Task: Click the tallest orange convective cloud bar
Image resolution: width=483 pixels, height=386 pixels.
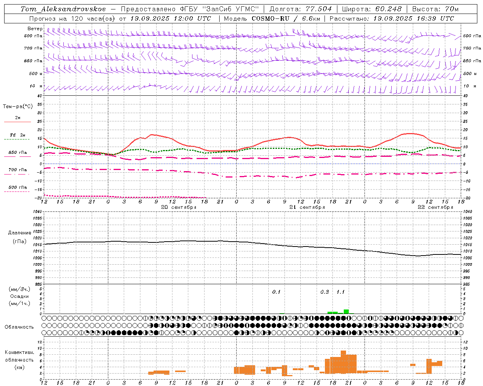Action: (343, 362)
